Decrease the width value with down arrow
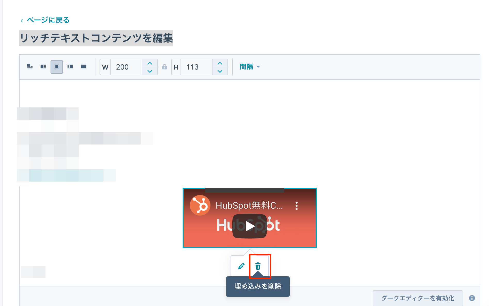This screenshot has width=489, height=306. point(150,71)
